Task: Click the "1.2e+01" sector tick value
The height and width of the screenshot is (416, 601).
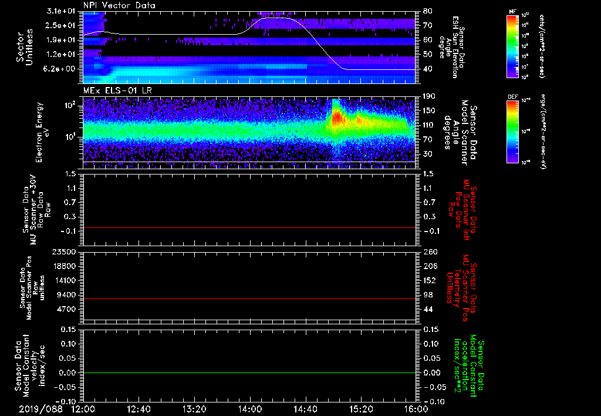Action: 62,55
